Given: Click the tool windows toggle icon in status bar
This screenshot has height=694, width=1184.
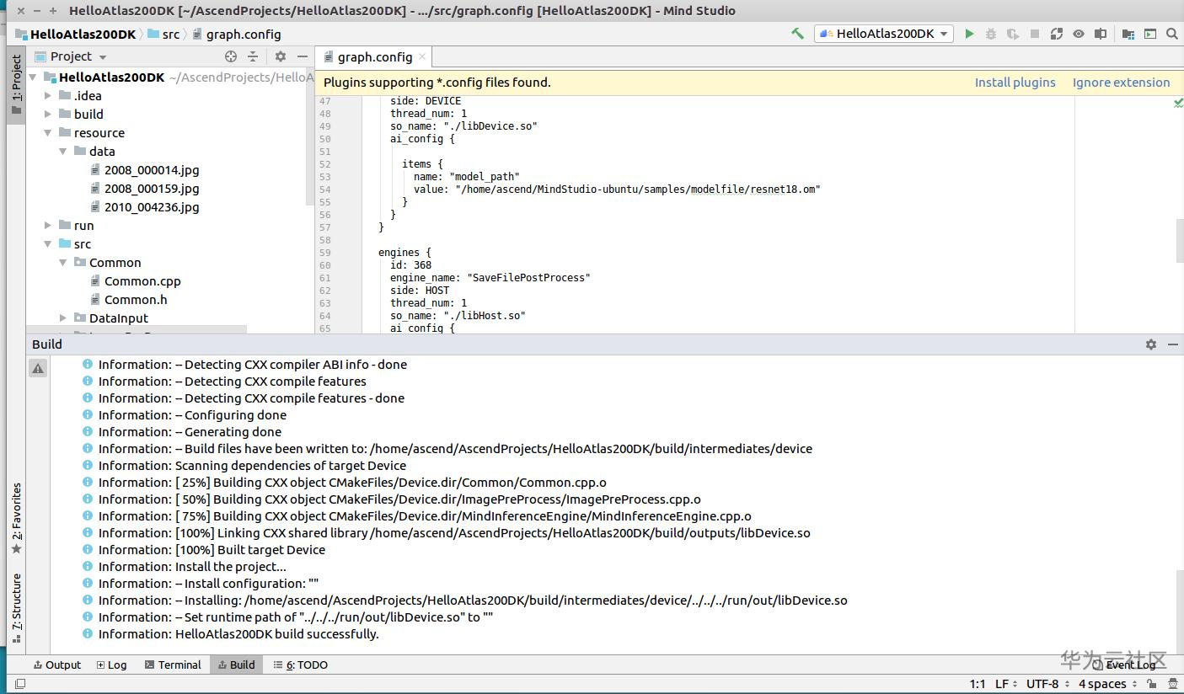Looking at the screenshot, I should pos(20,684).
